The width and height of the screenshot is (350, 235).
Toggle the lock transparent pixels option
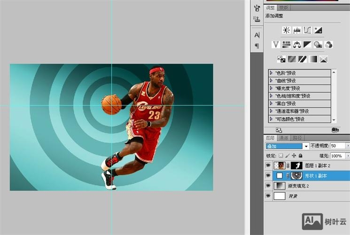coord(281,156)
